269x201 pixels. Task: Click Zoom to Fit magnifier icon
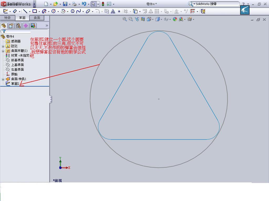pos(125,19)
